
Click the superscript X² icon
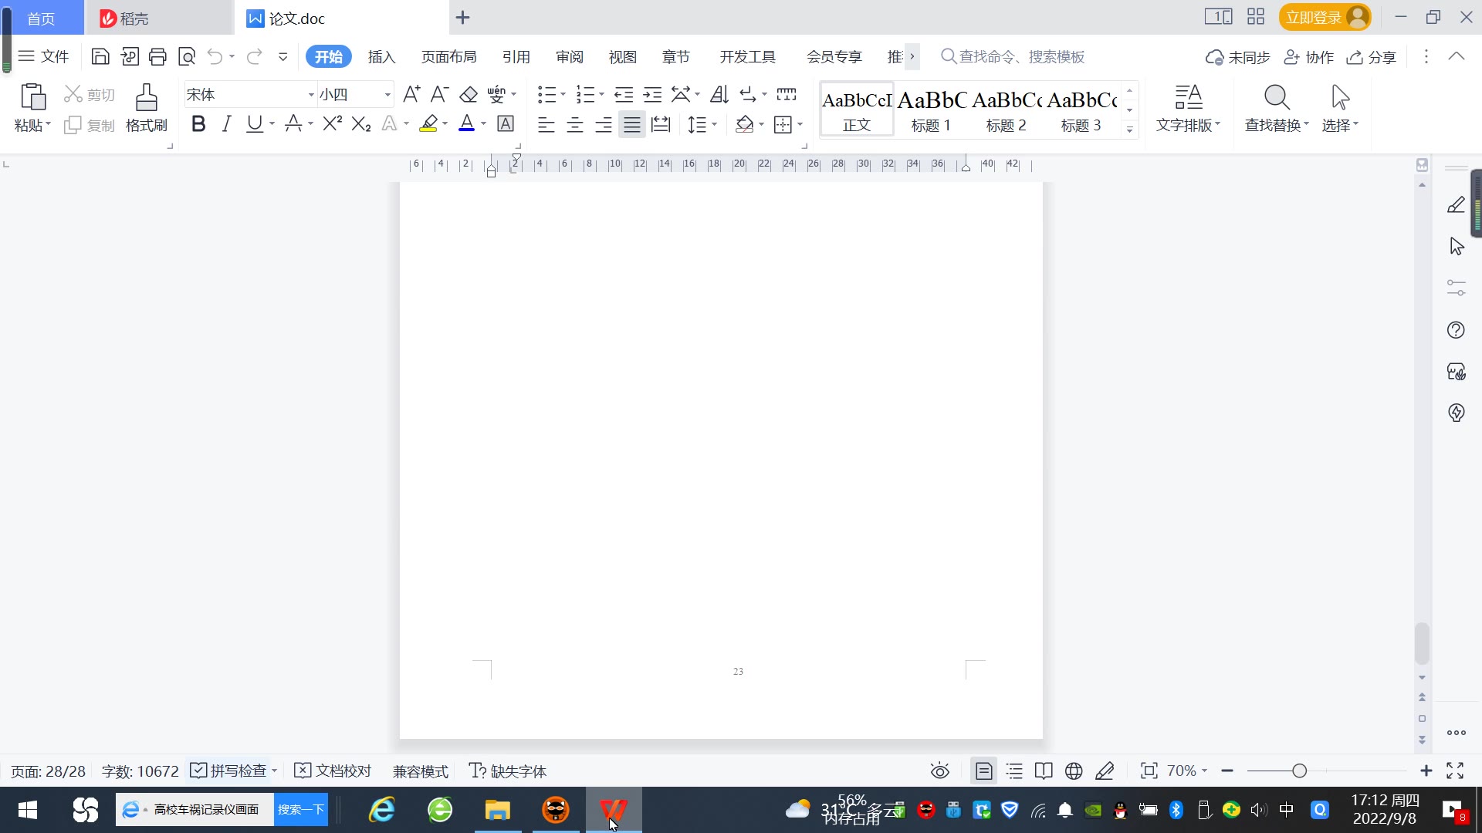332,124
